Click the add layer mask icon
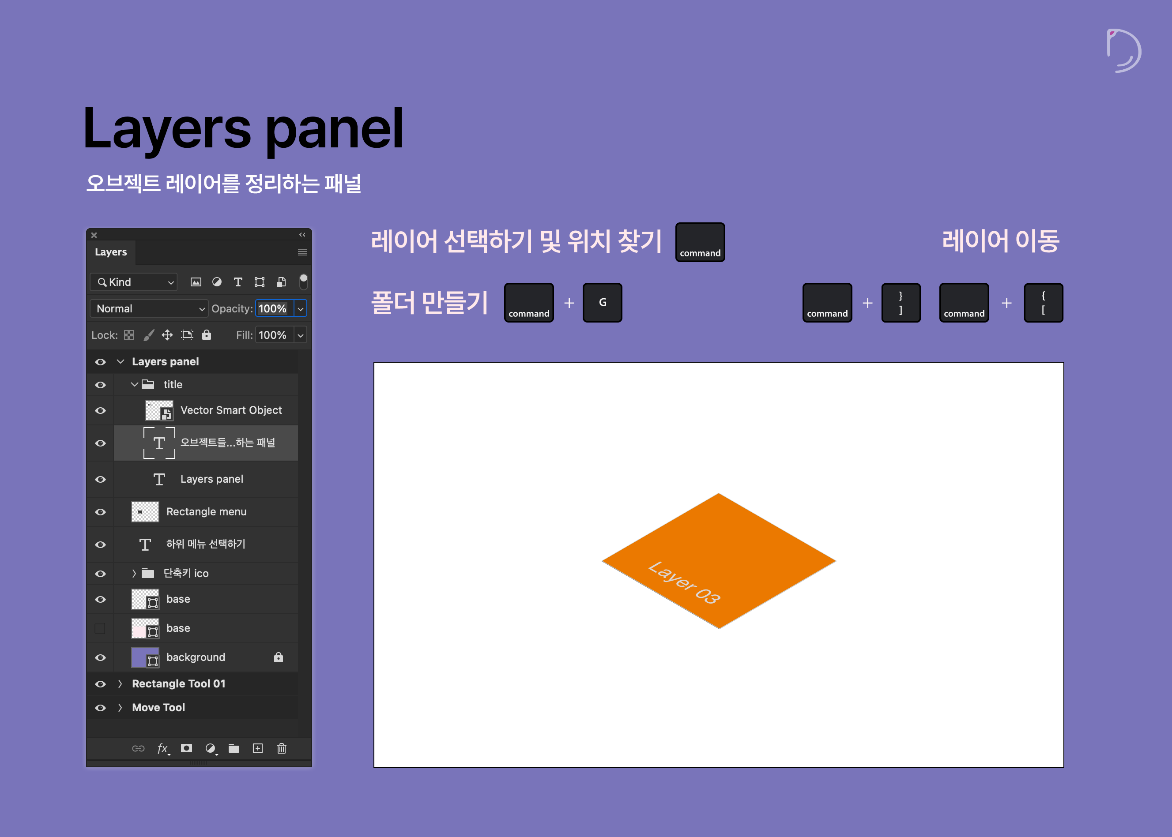This screenshot has width=1172, height=837. pyautogui.click(x=186, y=748)
